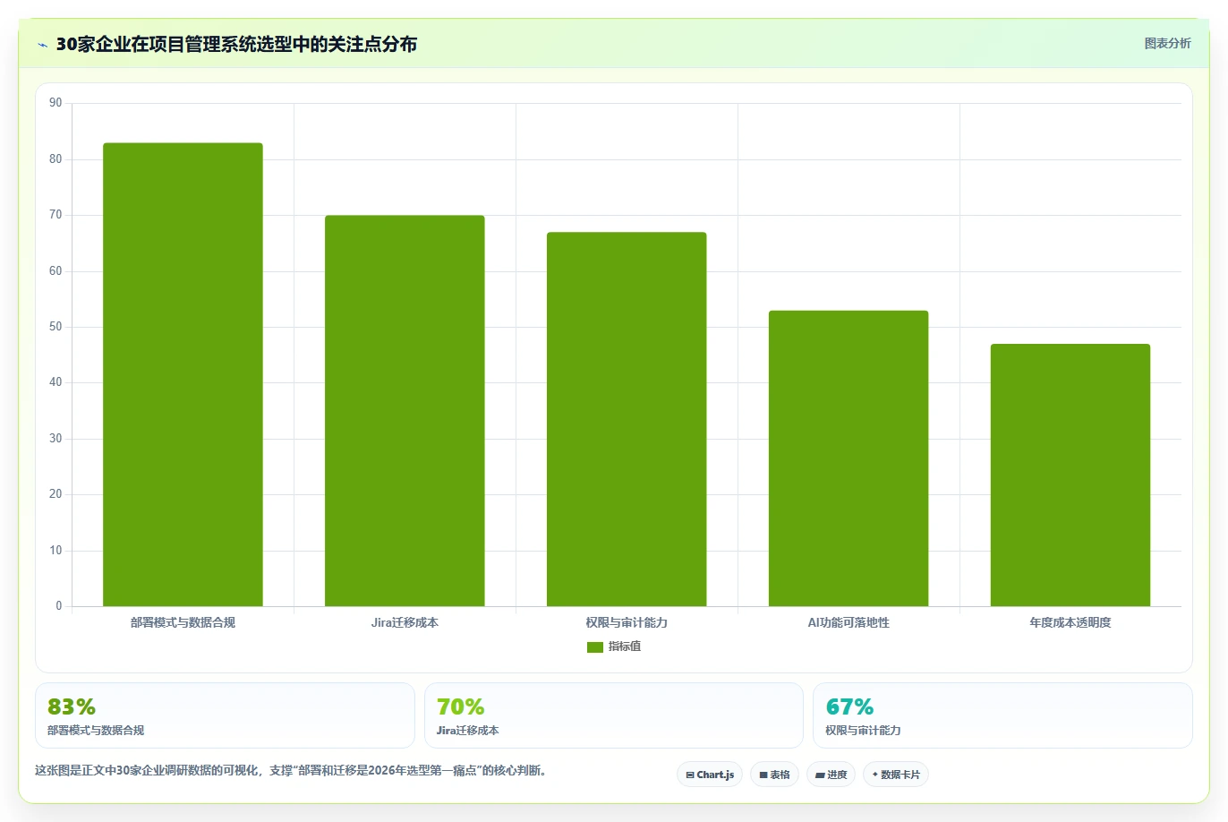Select the 部署模式与数据合规 bar
This screenshot has height=822, width=1228.
click(x=183, y=374)
